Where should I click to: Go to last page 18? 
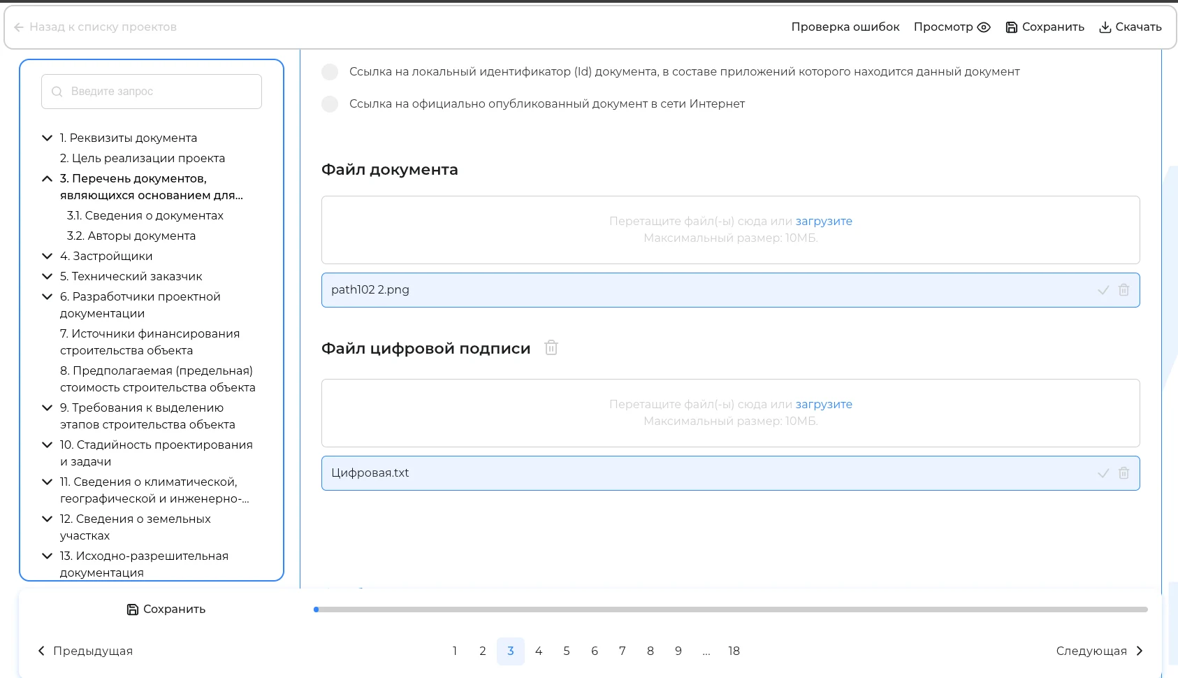[734, 651]
